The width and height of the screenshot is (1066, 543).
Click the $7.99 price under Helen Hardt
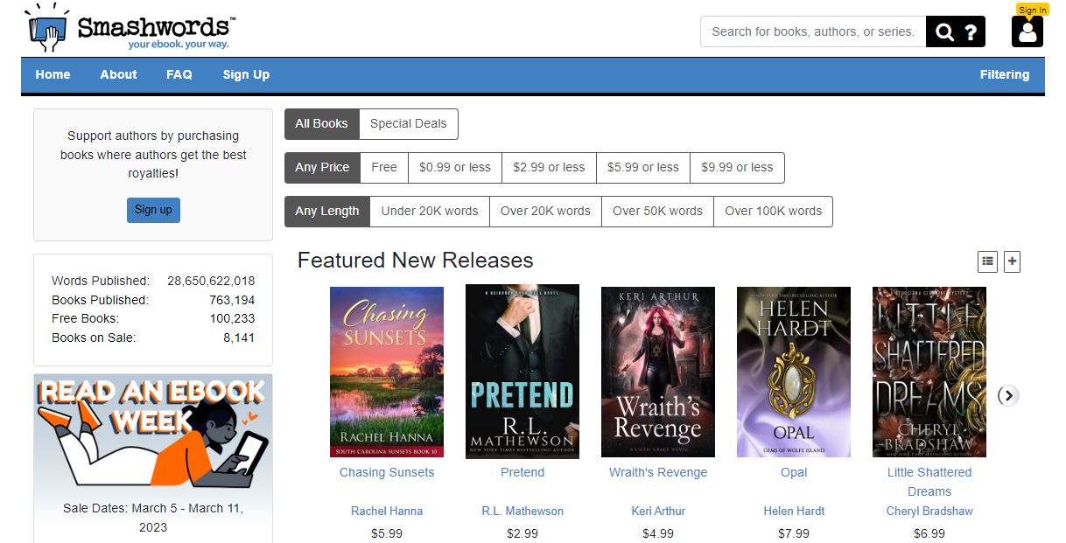tap(794, 533)
